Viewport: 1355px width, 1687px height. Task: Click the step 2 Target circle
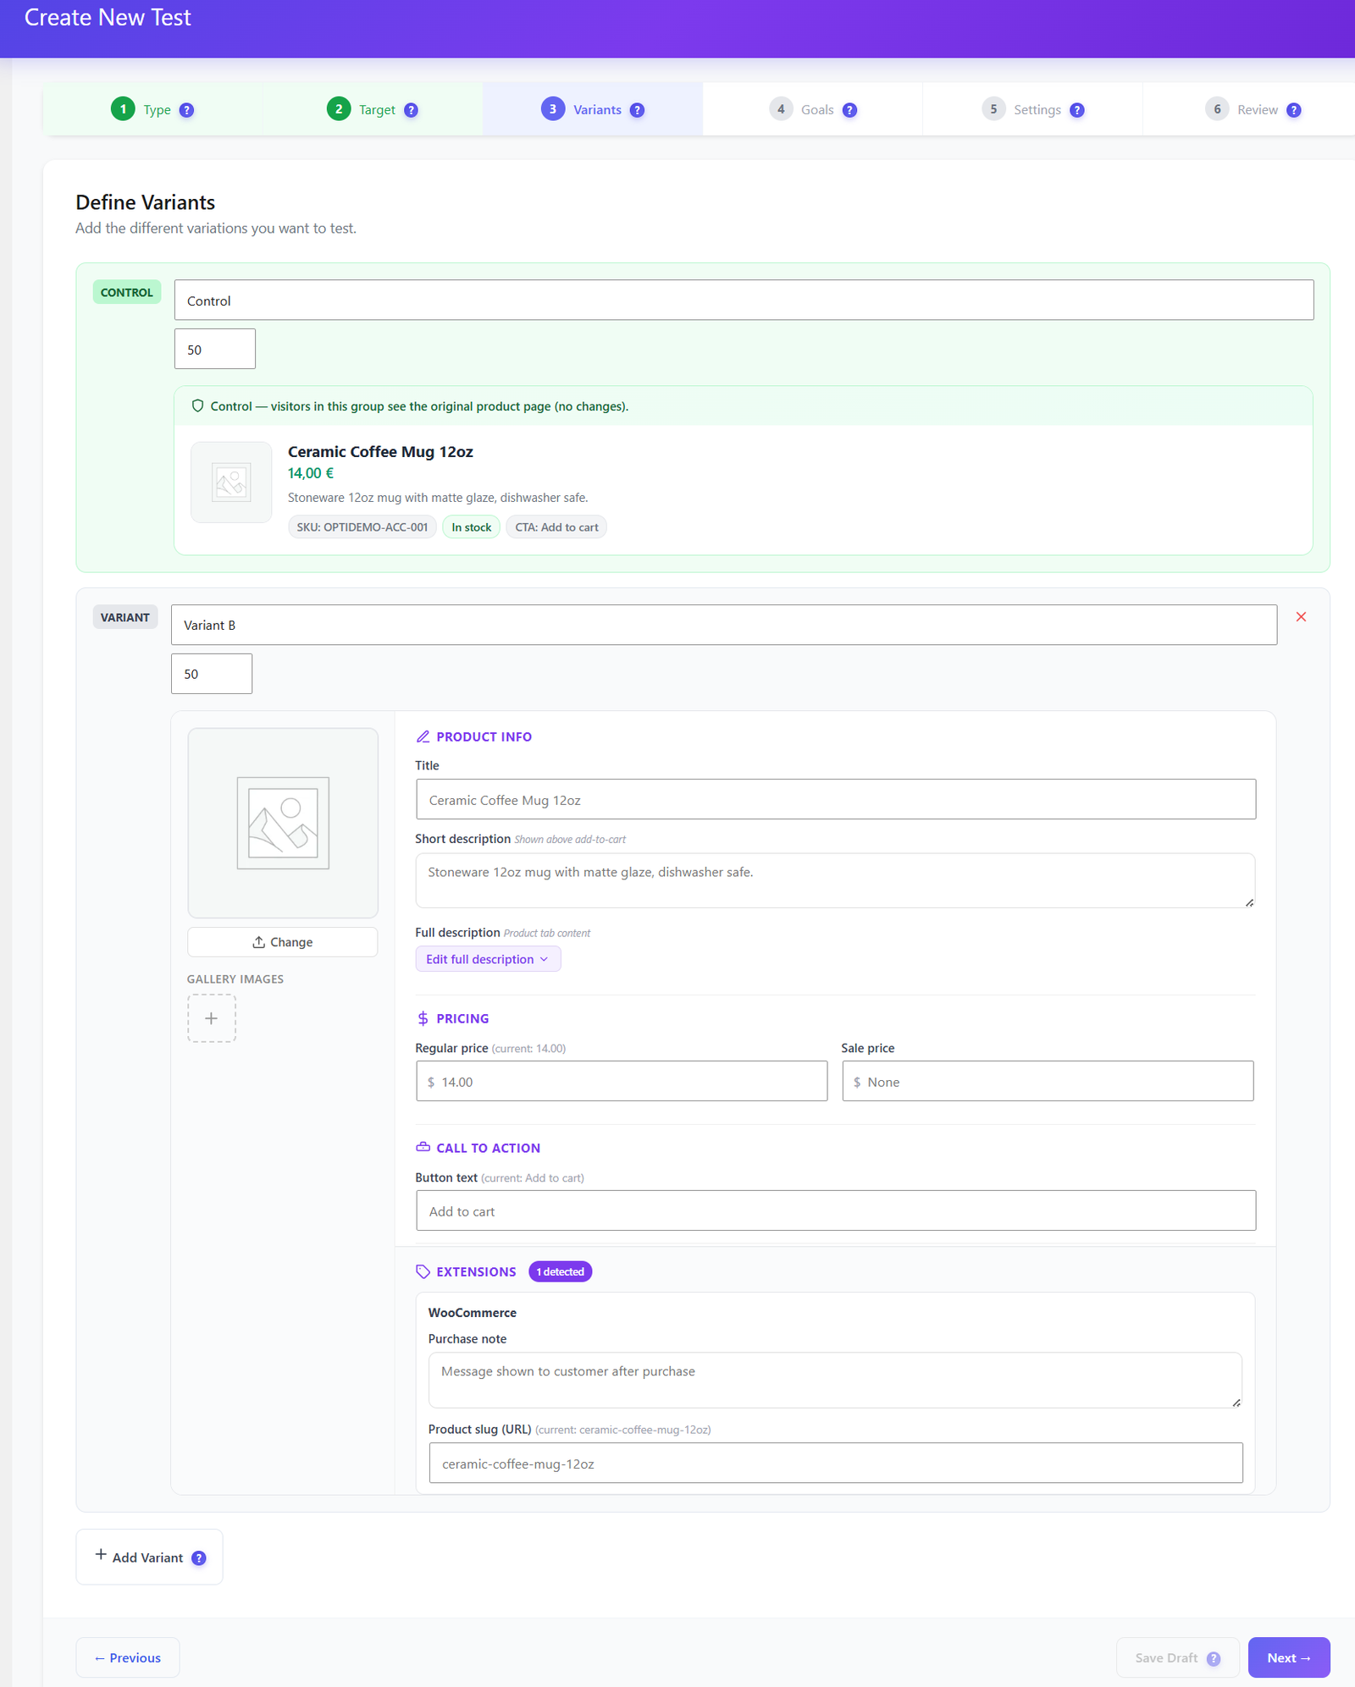coord(339,108)
